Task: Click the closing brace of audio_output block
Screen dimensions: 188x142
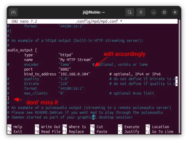Action: pyautogui.click(x=8, y=98)
